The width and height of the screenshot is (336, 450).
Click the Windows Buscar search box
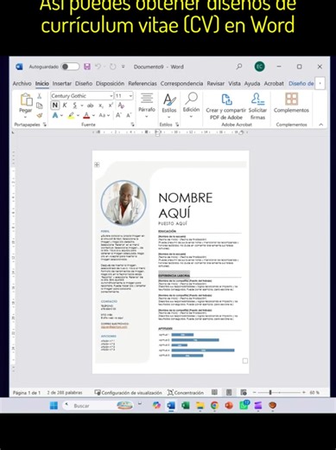(x=98, y=406)
